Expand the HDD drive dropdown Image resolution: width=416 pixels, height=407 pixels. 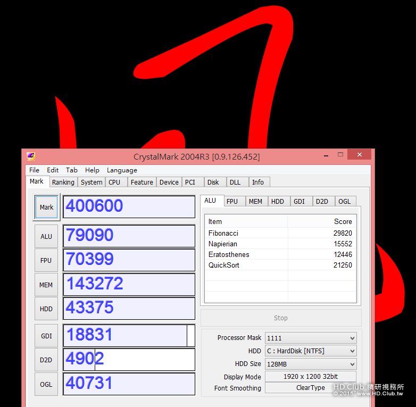[311, 351]
